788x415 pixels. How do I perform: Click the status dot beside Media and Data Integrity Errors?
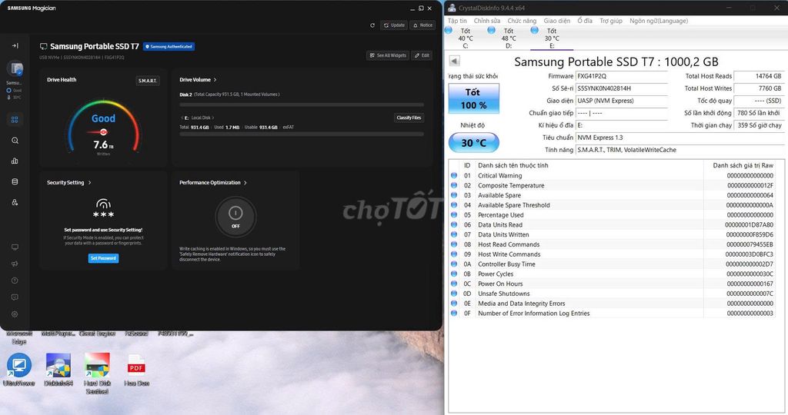454,303
